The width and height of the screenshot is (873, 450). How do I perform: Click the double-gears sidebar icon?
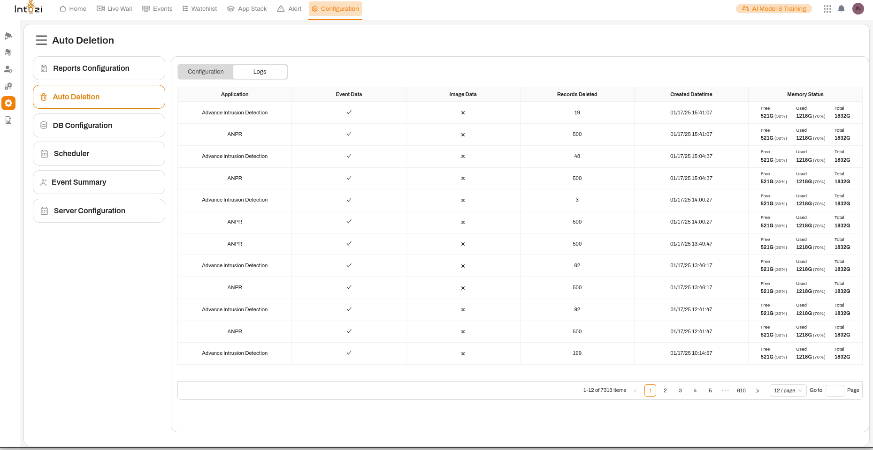point(8,86)
